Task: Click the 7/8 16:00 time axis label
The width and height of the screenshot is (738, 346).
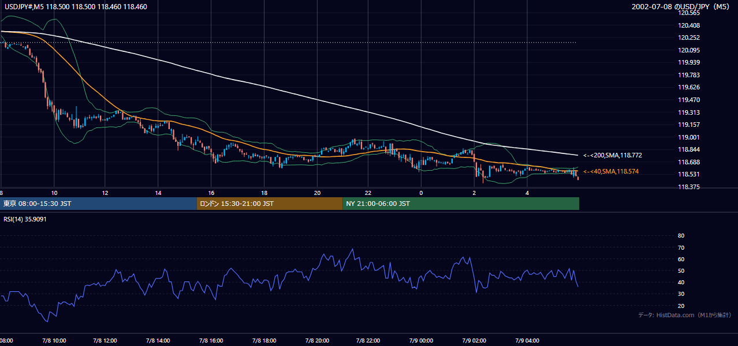Action: click(x=211, y=340)
